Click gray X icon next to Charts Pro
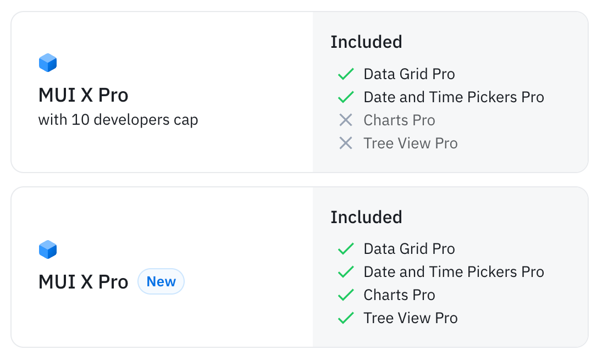Screen dimensions: 597x355 pyautogui.click(x=345, y=120)
